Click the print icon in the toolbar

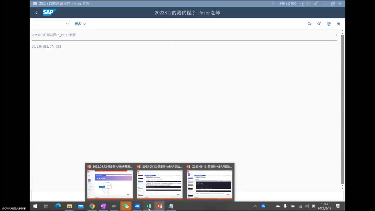click(x=329, y=24)
